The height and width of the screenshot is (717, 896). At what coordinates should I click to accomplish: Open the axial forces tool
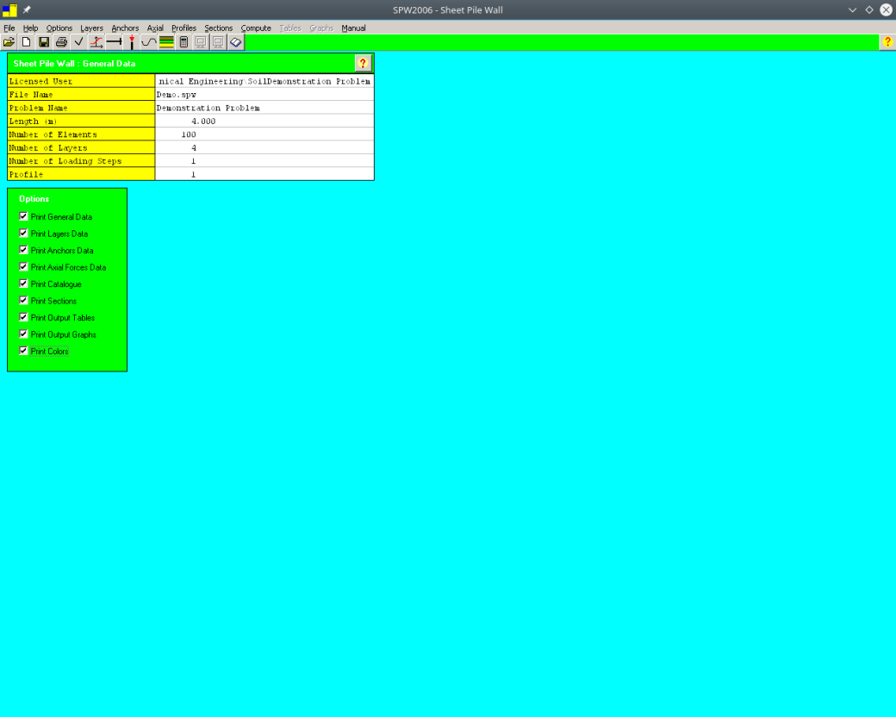coord(96,41)
